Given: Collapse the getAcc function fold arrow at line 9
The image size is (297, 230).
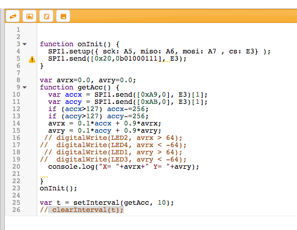Looking at the screenshot, I should 25,87.
